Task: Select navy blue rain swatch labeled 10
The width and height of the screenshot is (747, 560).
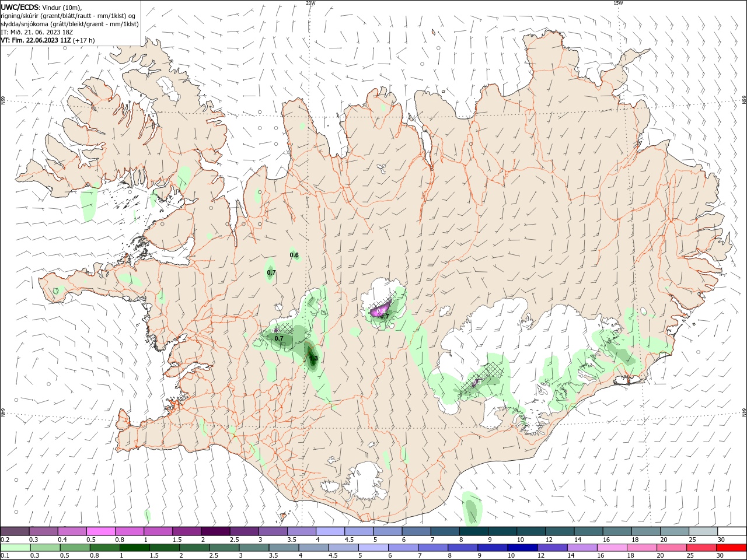Action: (x=522, y=548)
